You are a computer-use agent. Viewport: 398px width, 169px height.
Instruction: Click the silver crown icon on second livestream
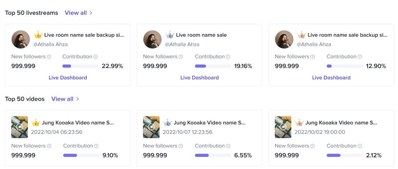point(170,35)
